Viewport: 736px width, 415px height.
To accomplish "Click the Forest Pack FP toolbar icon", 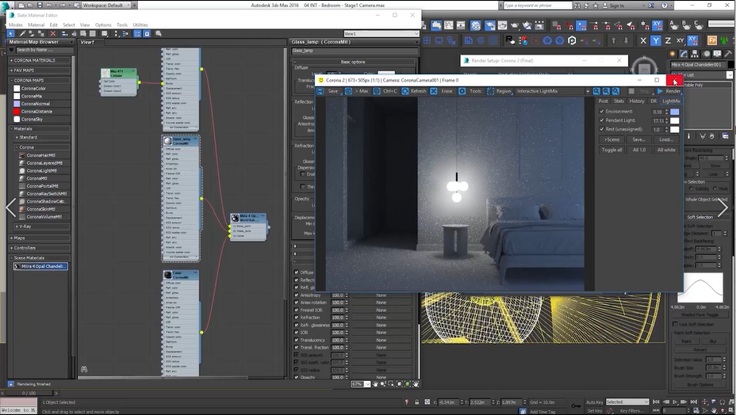I will pos(712,40).
